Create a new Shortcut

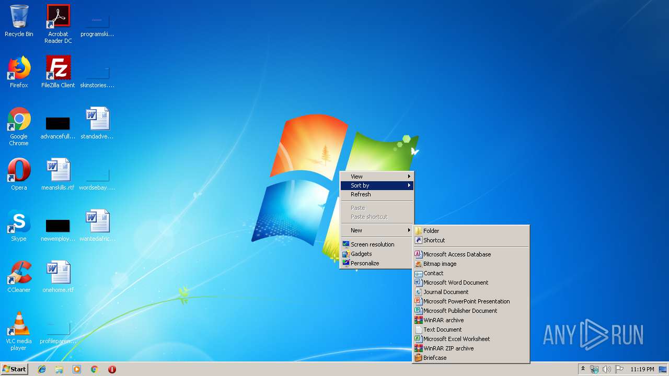[471, 240]
